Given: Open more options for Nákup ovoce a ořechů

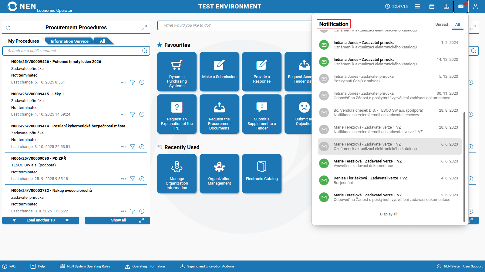Looking at the screenshot, I should (123, 211).
